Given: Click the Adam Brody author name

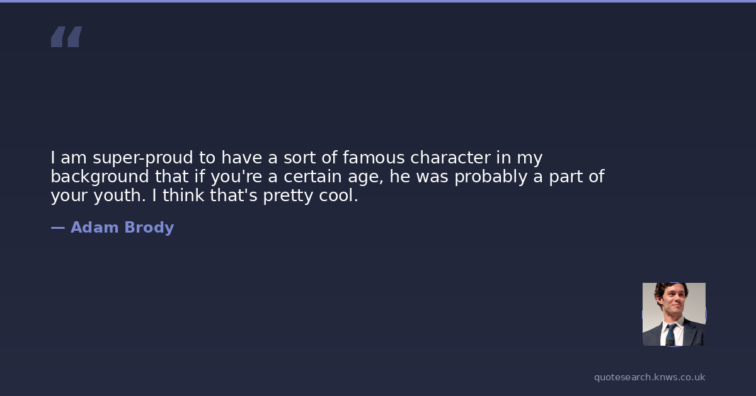Looking at the screenshot, I should [122, 228].
